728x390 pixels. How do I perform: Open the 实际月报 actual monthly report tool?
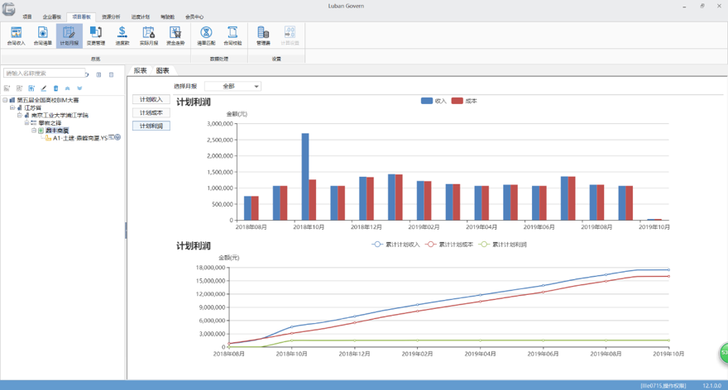tap(149, 36)
